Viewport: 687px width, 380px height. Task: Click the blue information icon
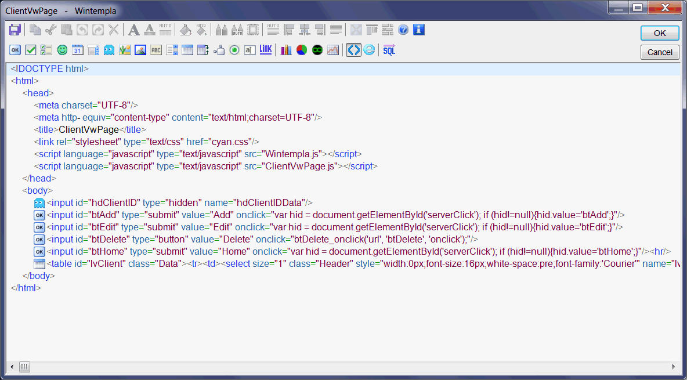pyautogui.click(x=420, y=30)
